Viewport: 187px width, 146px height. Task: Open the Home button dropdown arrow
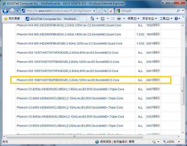point(97,18)
